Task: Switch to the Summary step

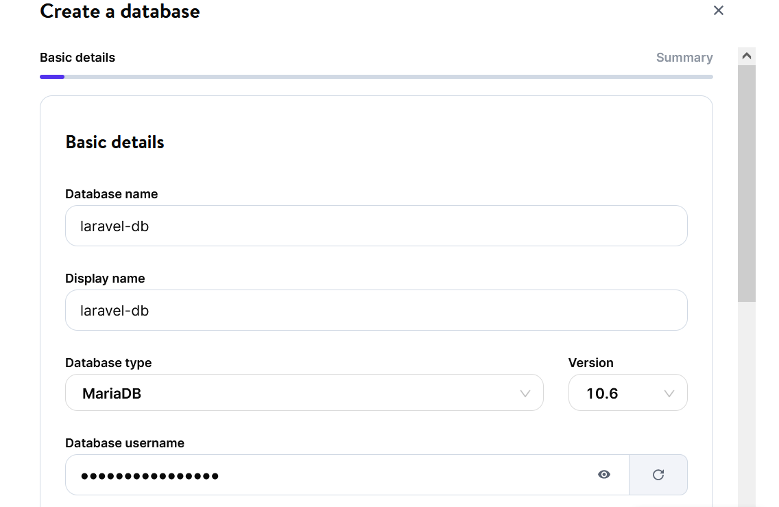Action: click(x=684, y=58)
